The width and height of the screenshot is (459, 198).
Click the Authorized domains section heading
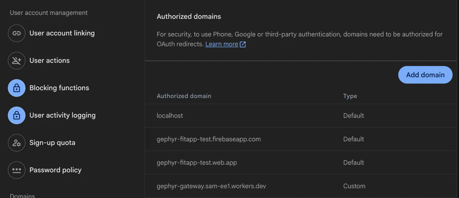pyautogui.click(x=189, y=17)
